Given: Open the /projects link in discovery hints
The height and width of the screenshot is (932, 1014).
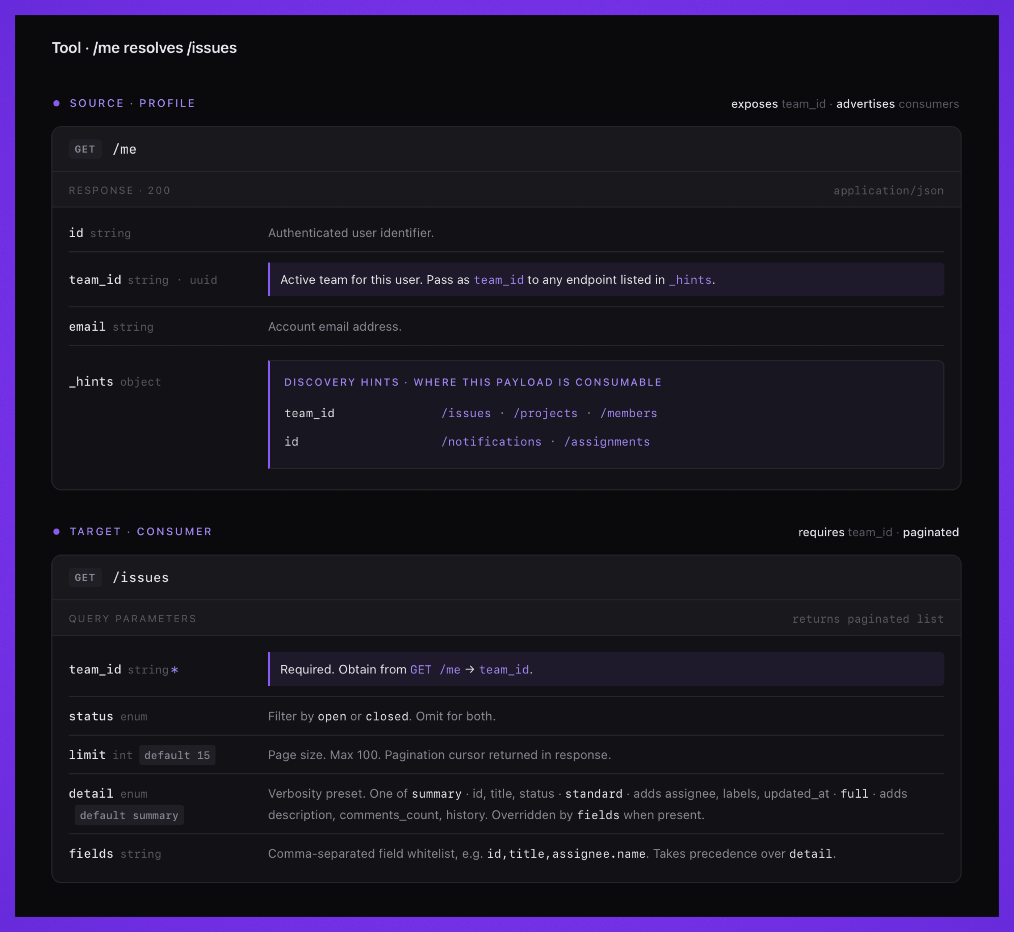Looking at the screenshot, I should (546, 414).
